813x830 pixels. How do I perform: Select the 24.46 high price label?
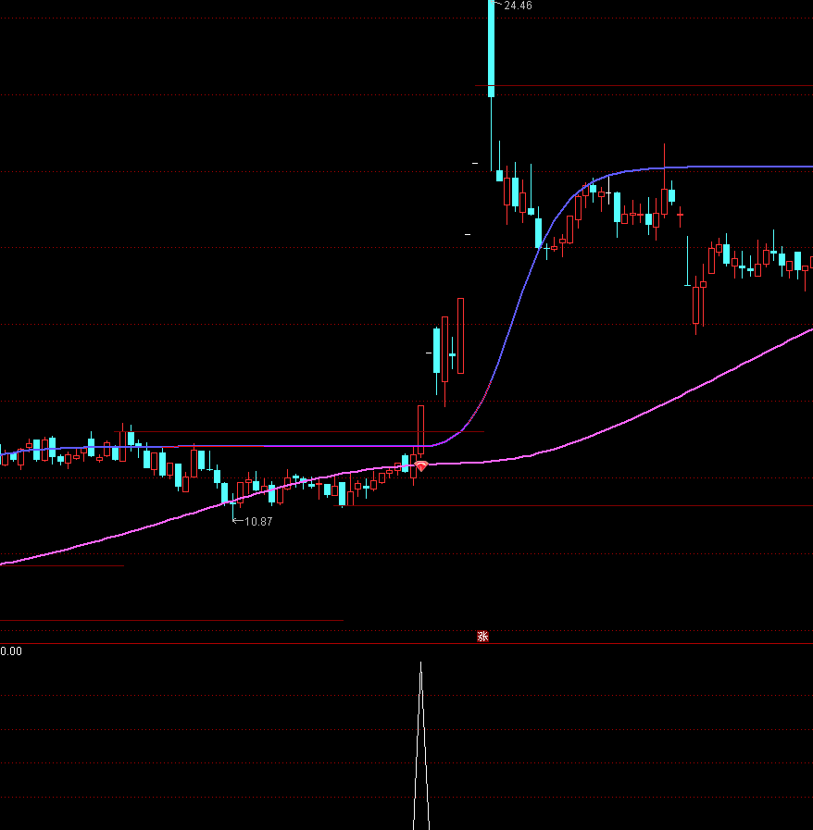click(518, 6)
